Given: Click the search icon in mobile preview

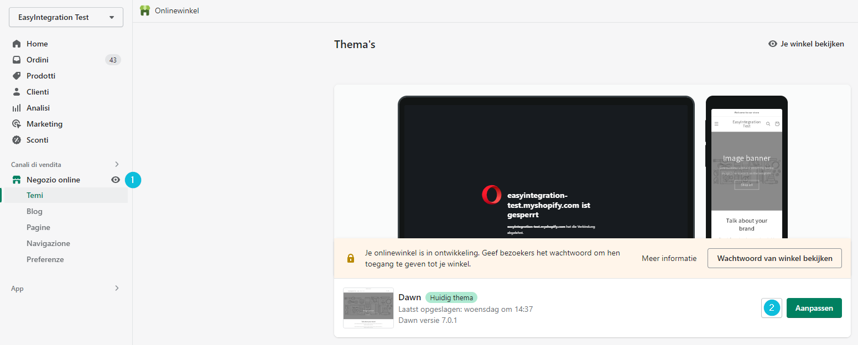Looking at the screenshot, I should click(768, 124).
